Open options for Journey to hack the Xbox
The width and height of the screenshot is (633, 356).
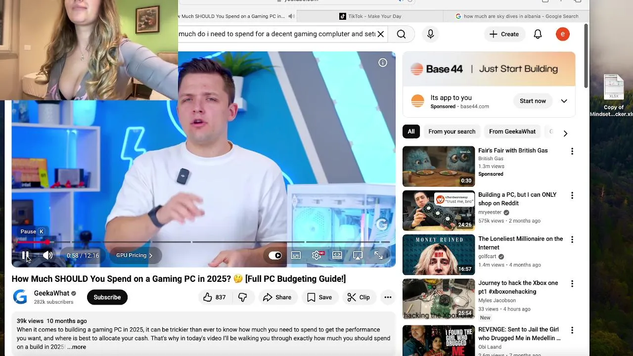point(572,284)
